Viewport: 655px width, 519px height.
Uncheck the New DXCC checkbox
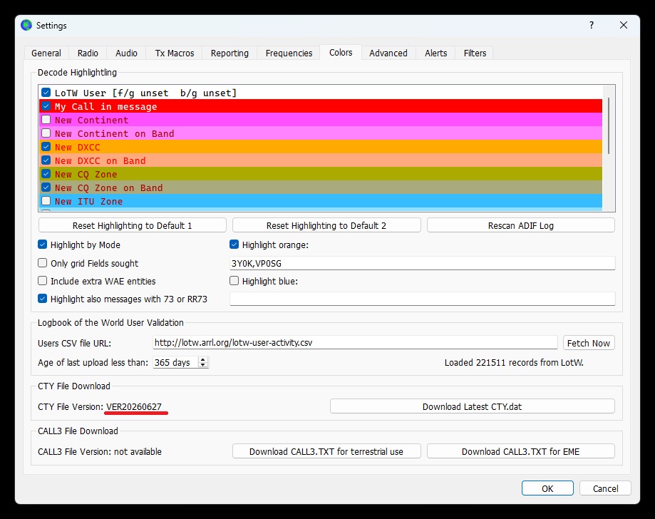point(46,147)
